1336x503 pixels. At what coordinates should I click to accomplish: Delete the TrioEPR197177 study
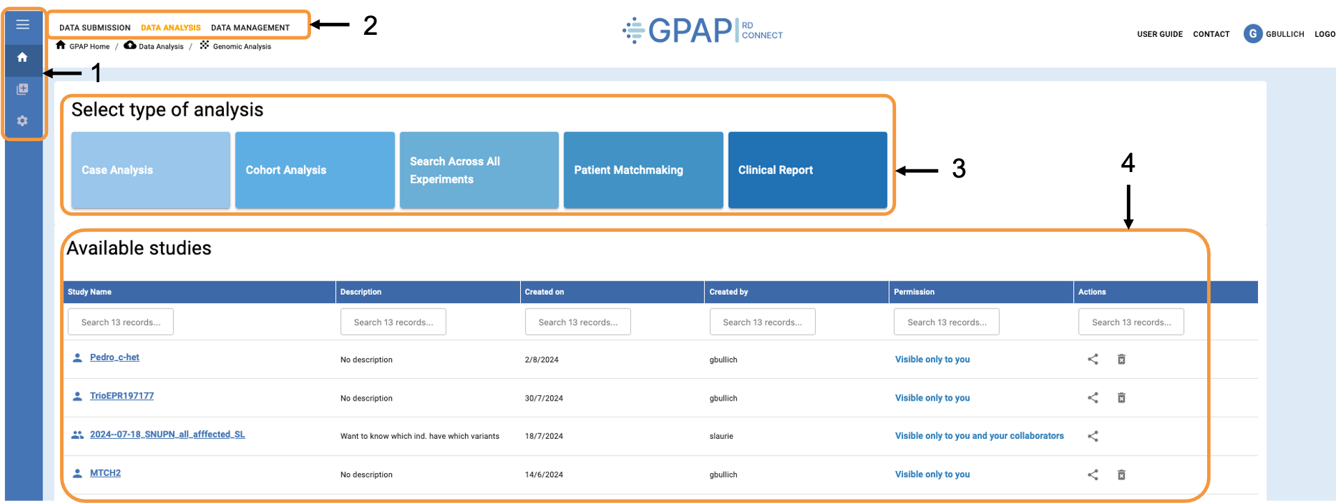pos(1121,398)
